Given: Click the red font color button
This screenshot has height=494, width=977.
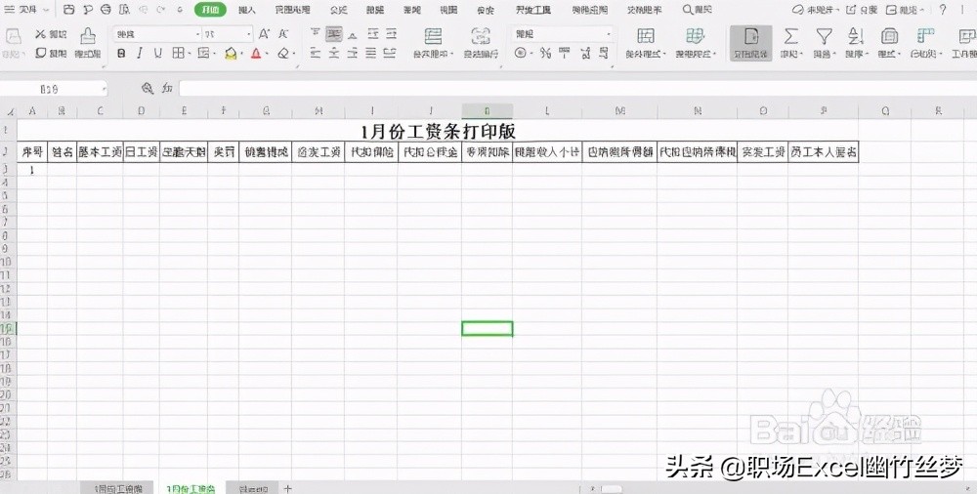Looking at the screenshot, I should pos(256,54).
